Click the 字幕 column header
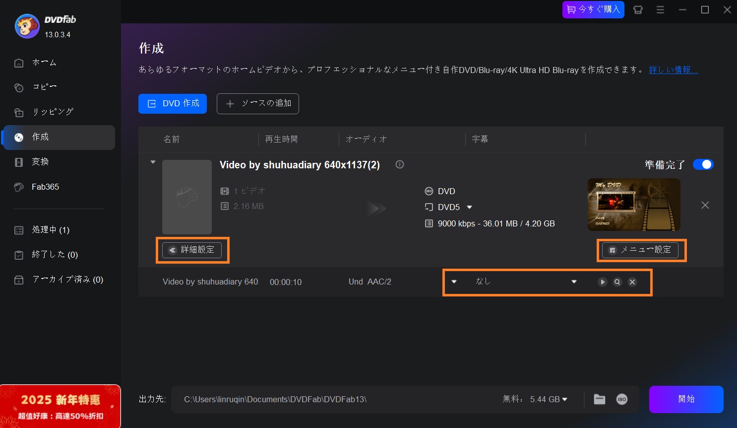 click(480, 140)
